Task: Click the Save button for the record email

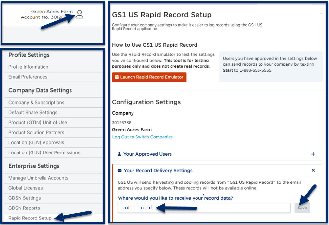Action: point(302,208)
